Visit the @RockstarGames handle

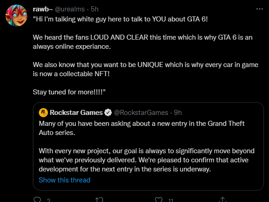coord(141,113)
